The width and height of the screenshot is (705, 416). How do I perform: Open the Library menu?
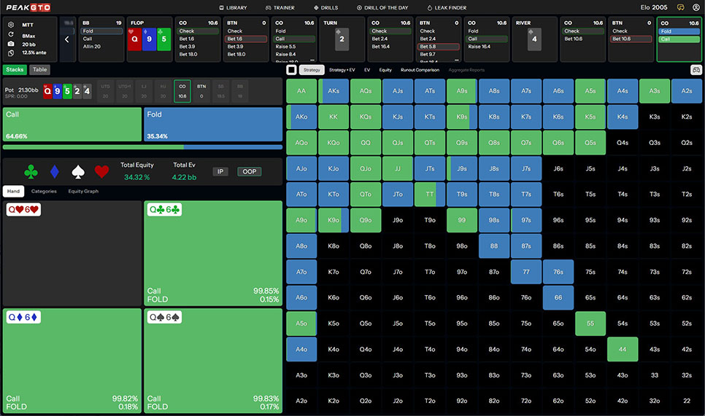click(233, 7)
